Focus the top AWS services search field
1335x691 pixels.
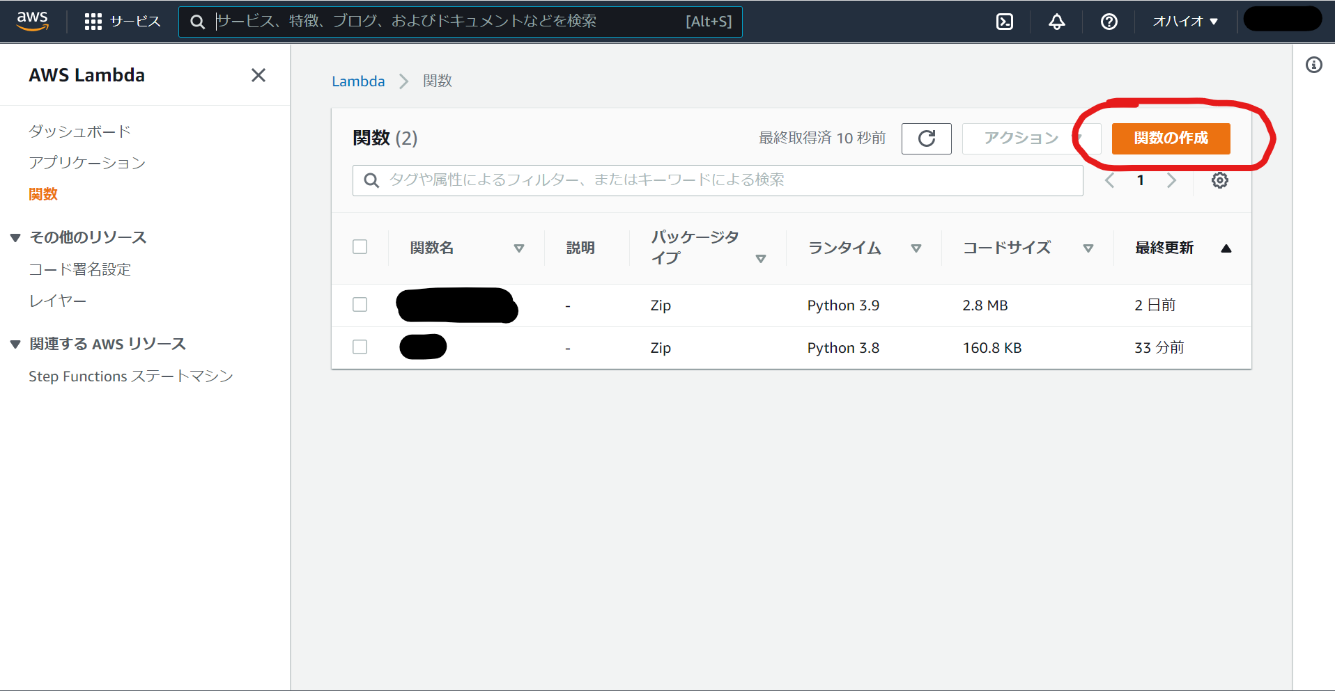(461, 22)
